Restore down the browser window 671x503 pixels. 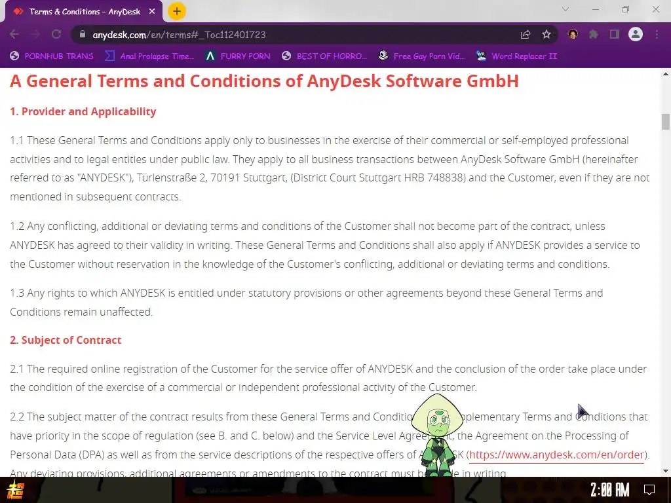[x=626, y=9]
